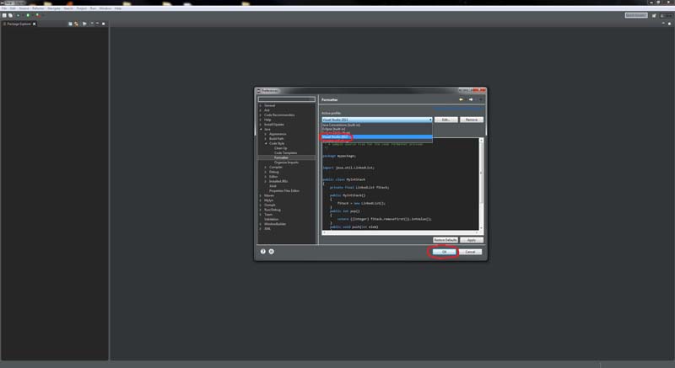Select Properties Files Editor in tree
Image resolution: width=675 pixels, height=368 pixels.
[x=284, y=190]
